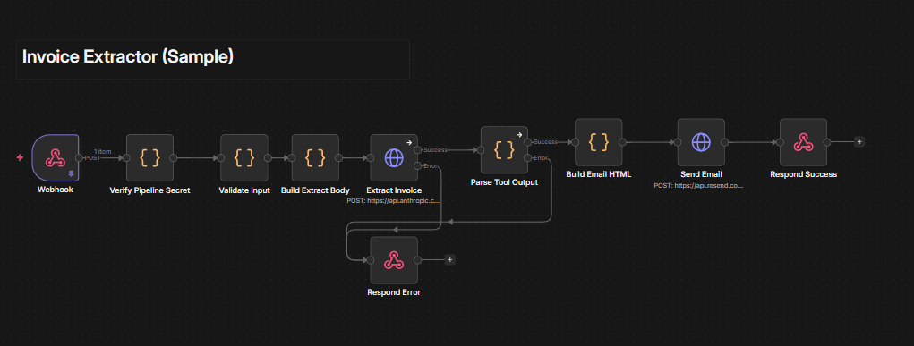914x346 pixels.
Task: Click the "Respond Error" label
Action: (394, 292)
